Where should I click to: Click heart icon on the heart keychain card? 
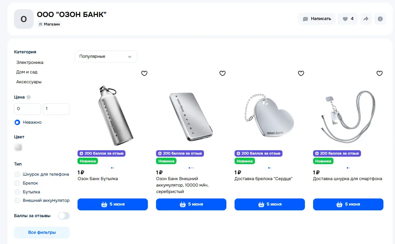pos(301,73)
